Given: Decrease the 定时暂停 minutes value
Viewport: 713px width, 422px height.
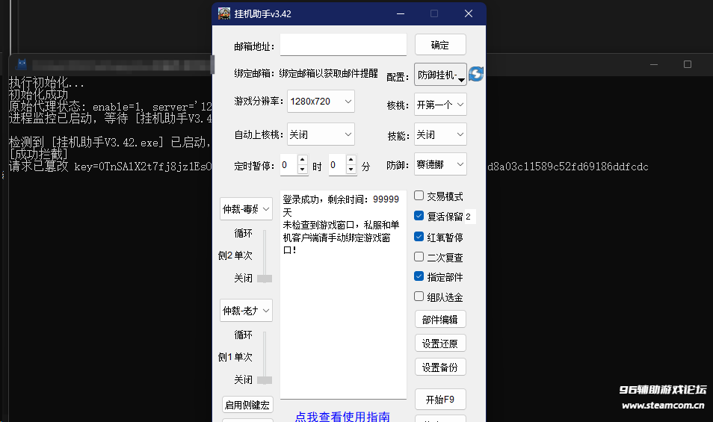Looking at the screenshot, I should tap(351, 169).
